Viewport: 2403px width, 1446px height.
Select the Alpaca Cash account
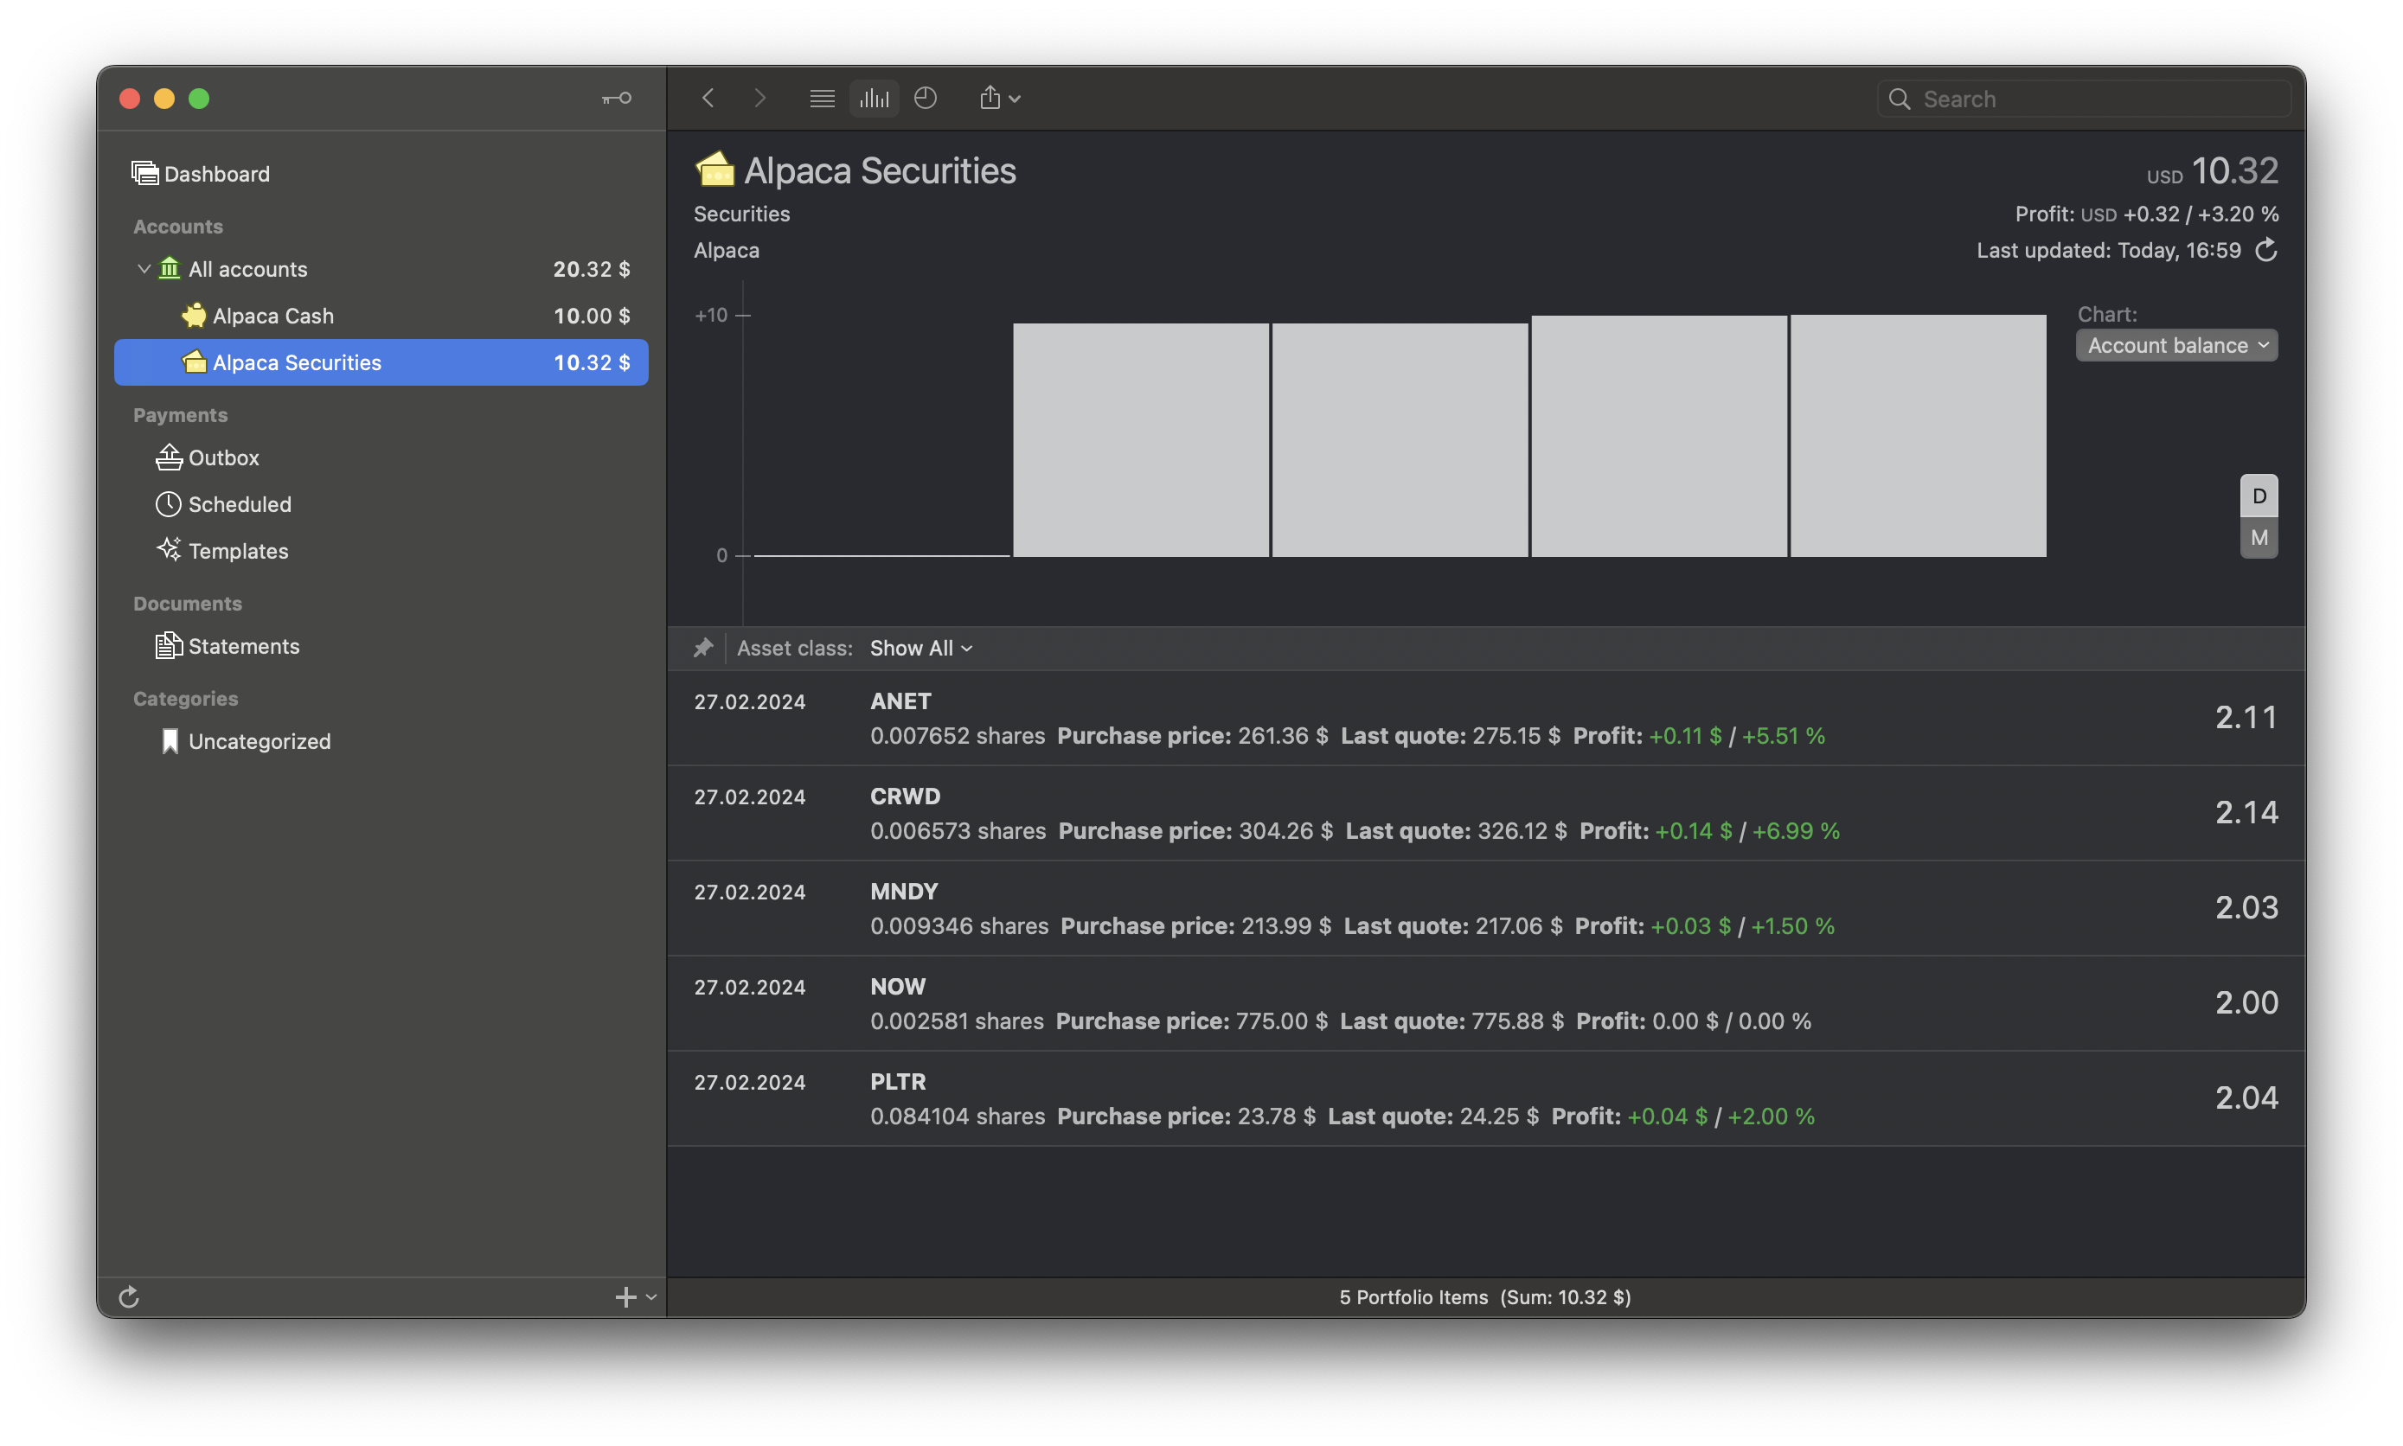pos(272,316)
